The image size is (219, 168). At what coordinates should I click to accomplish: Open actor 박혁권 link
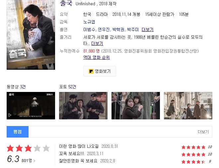(118, 29)
